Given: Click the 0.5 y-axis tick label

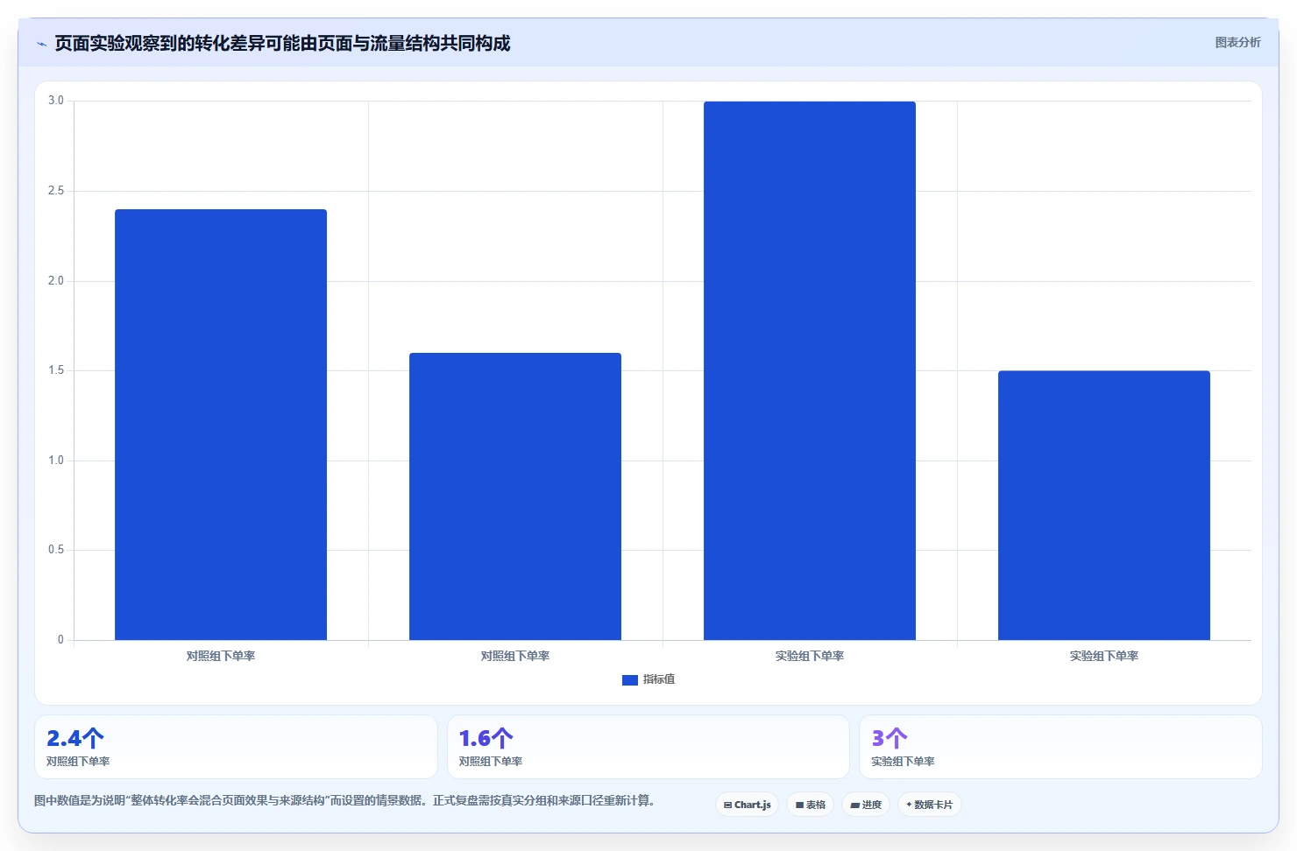Looking at the screenshot, I should 56,550.
